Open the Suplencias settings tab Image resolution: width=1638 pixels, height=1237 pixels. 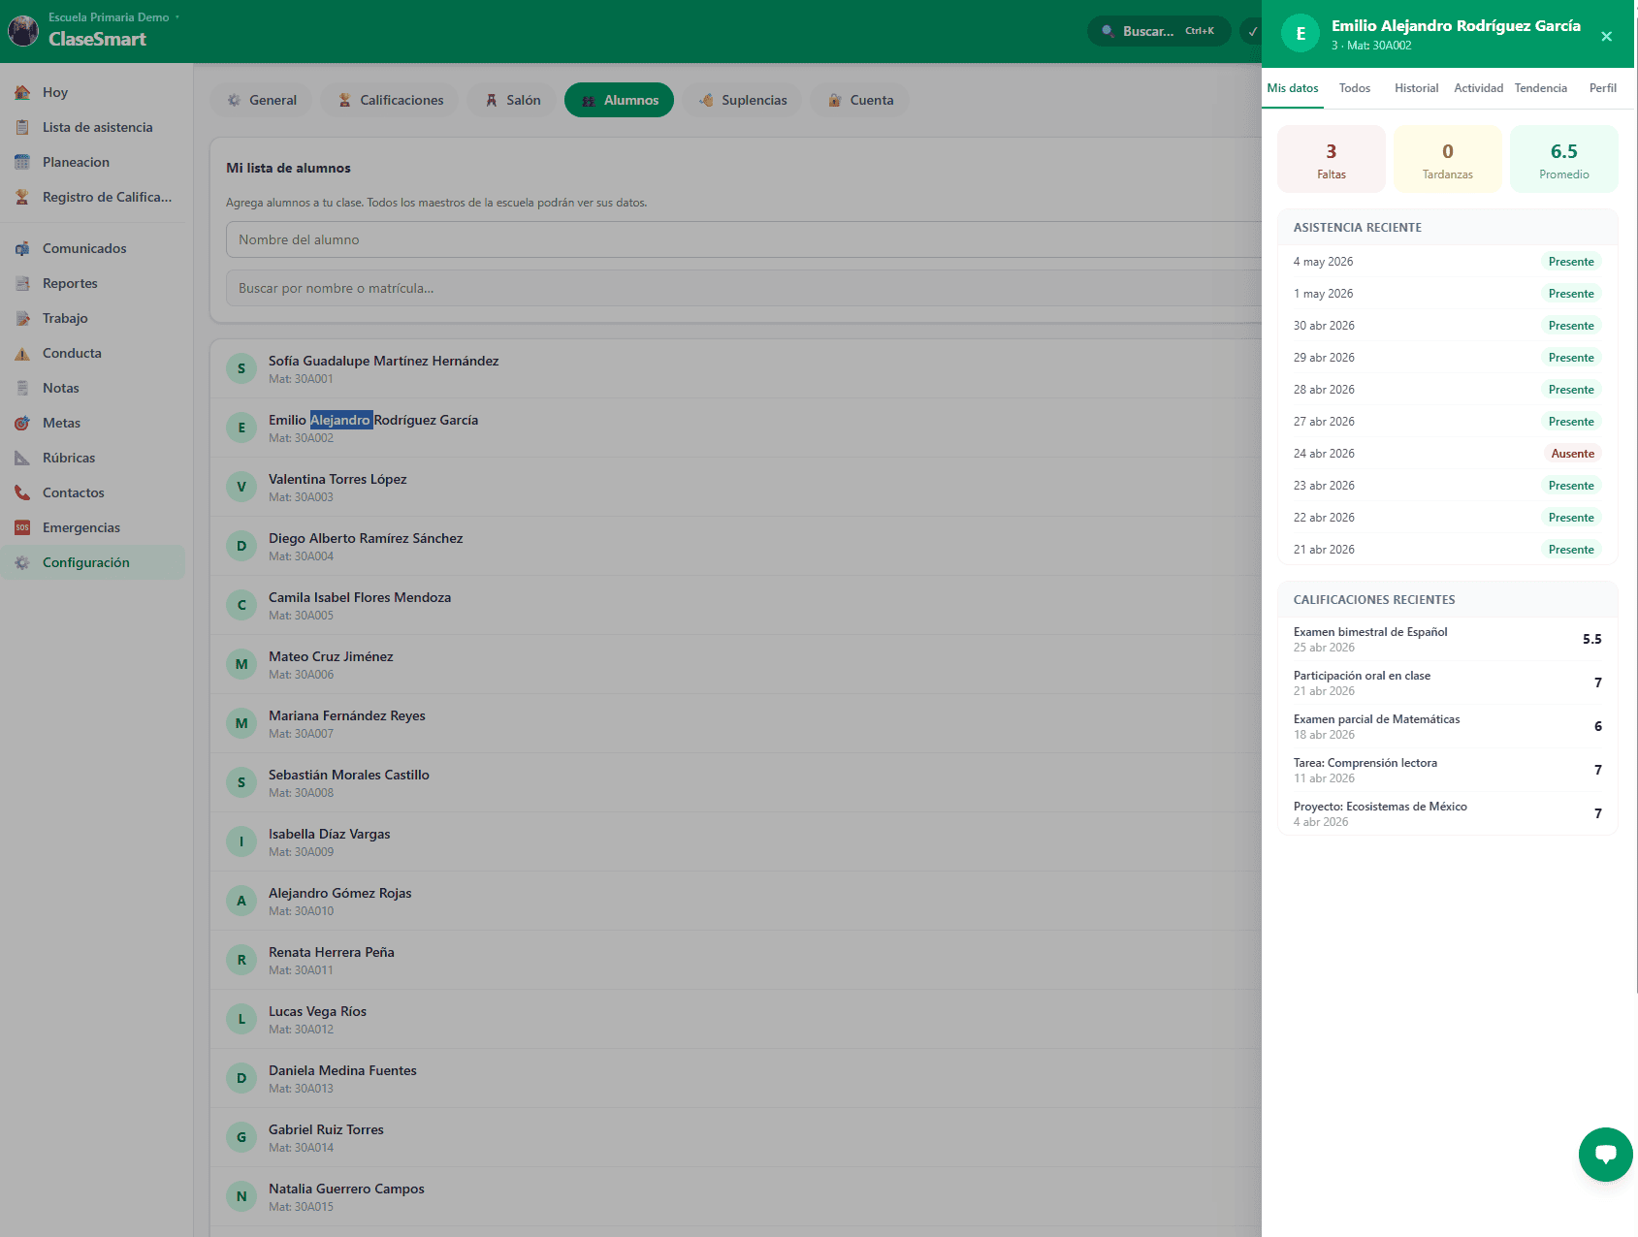click(x=742, y=100)
